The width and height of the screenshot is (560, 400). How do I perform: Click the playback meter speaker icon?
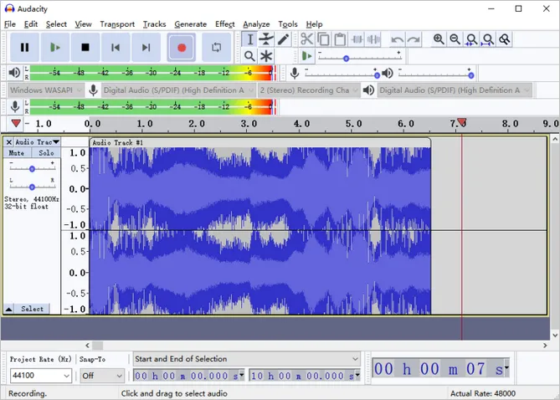[x=14, y=73]
